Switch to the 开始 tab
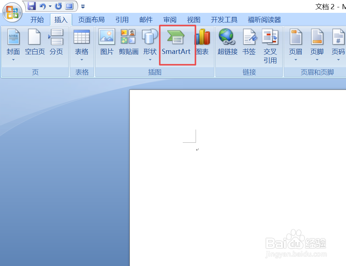 (37, 20)
